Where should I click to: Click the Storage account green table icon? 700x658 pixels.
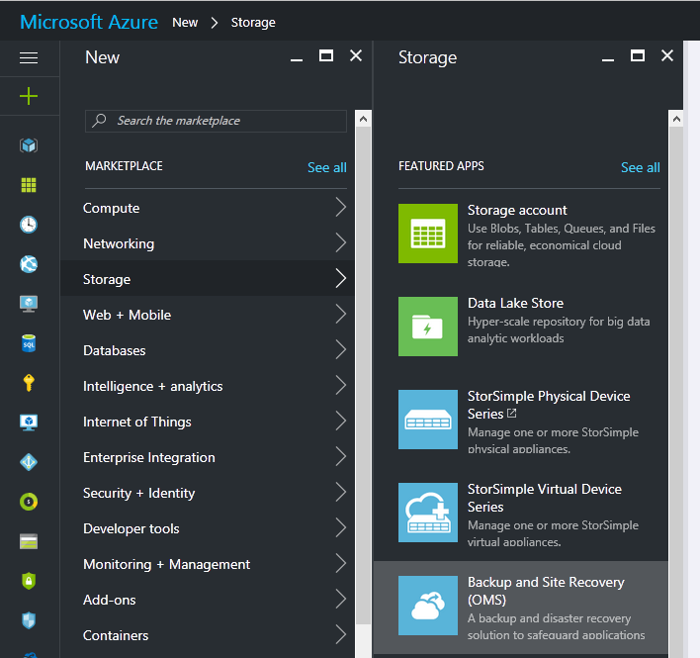(428, 234)
